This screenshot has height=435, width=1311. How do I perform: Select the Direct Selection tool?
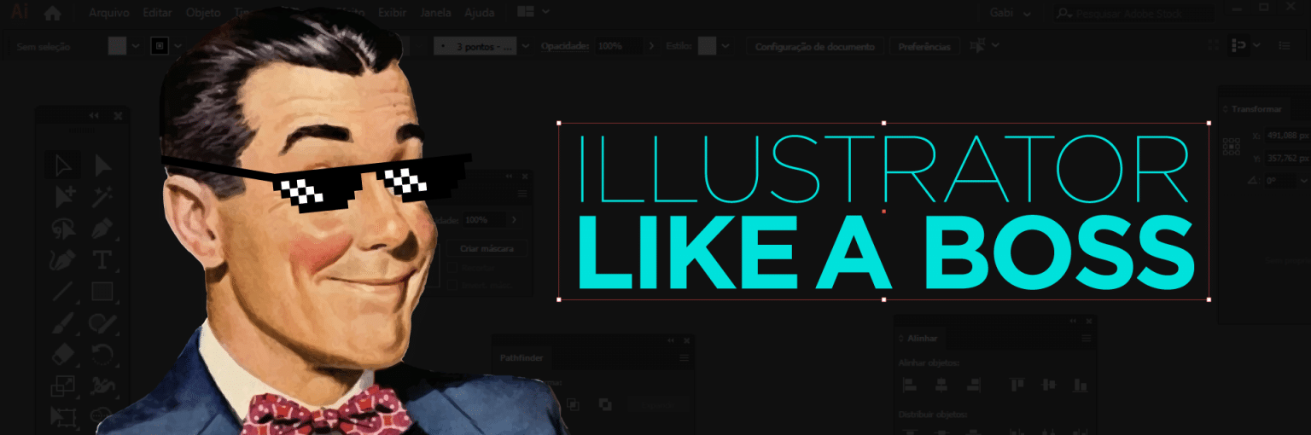(102, 165)
